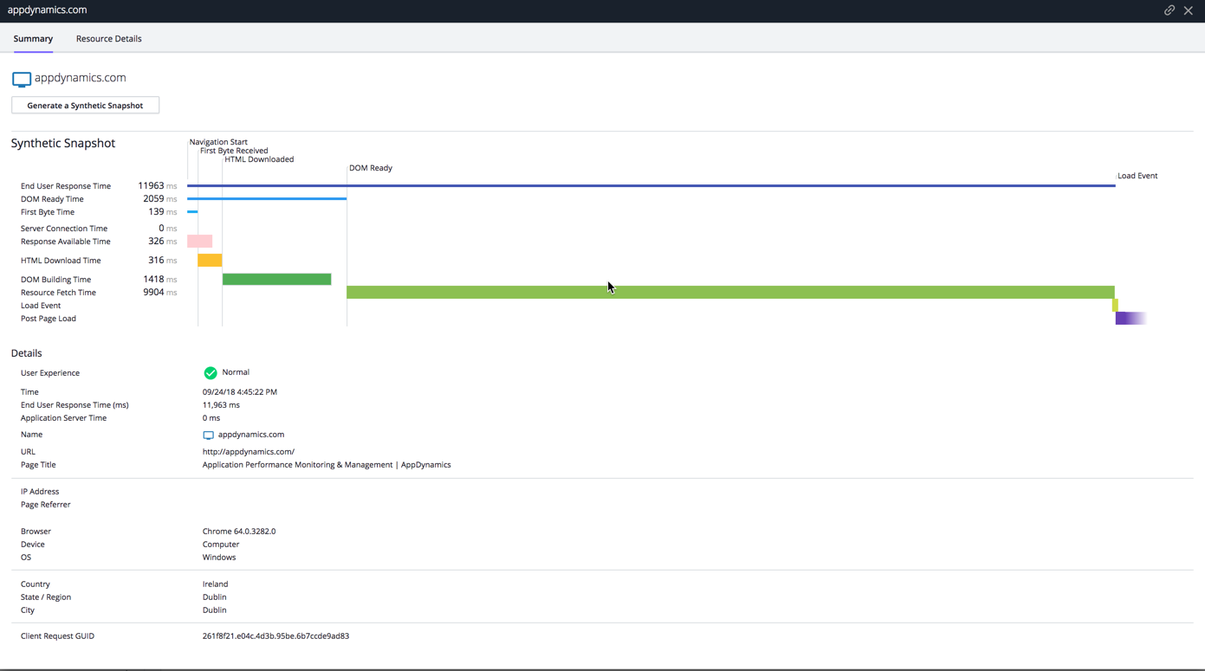Click the 1418 ms value
Screen dimensions: 1205x671
pyautogui.click(x=160, y=280)
